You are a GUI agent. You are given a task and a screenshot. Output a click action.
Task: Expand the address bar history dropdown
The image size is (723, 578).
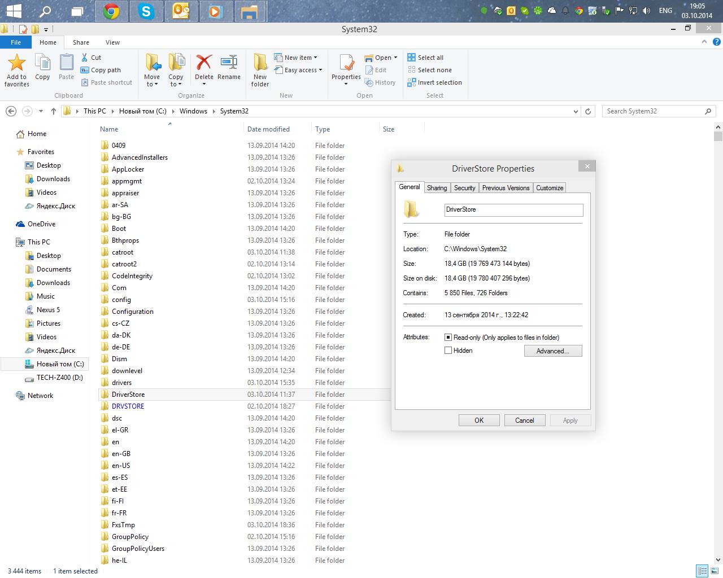pyautogui.click(x=576, y=111)
